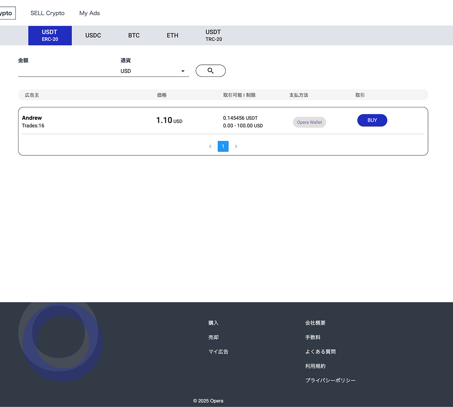Click advertiser name Andrew
Viewport: 453px width, 407px height.
tap(32, 118)
